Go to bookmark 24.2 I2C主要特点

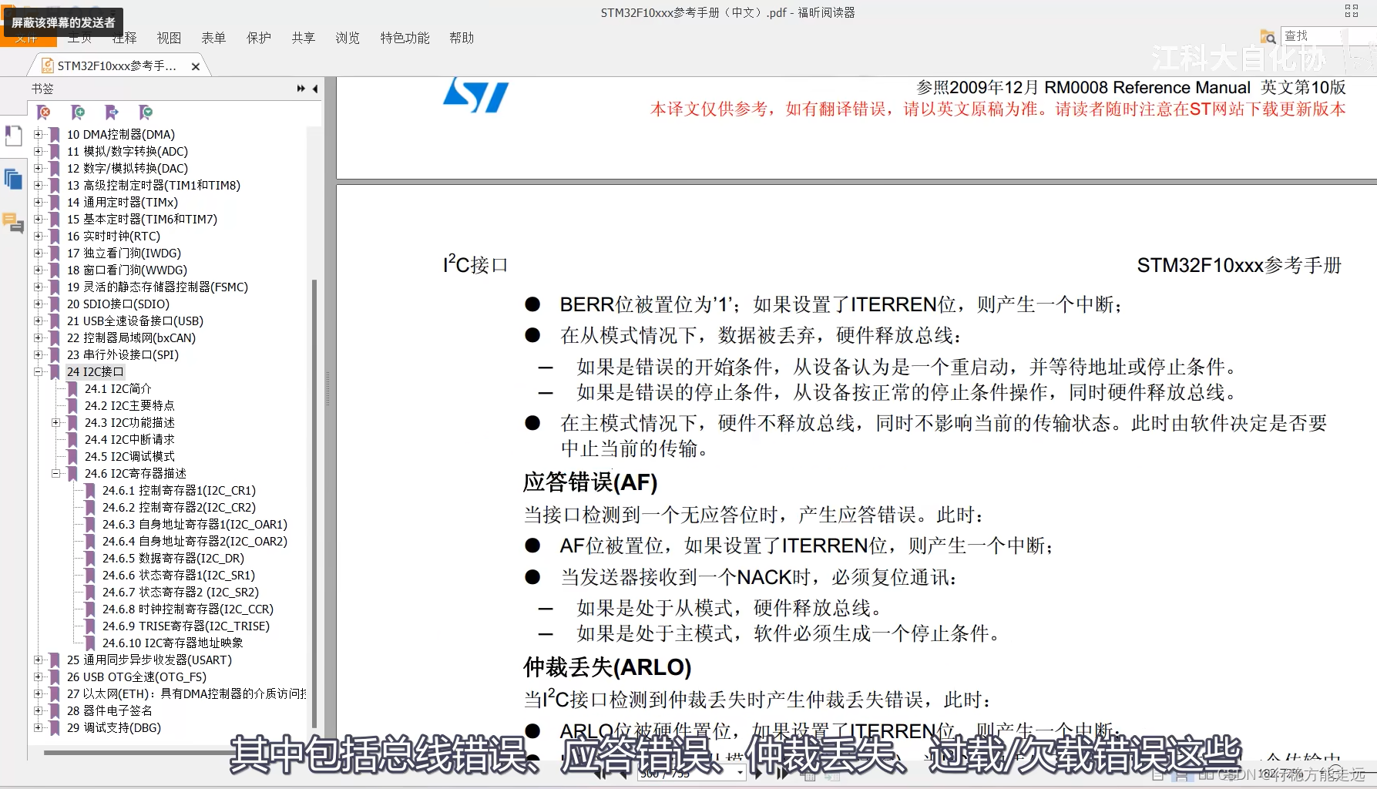pyautogui.click(x=129, y=405)
